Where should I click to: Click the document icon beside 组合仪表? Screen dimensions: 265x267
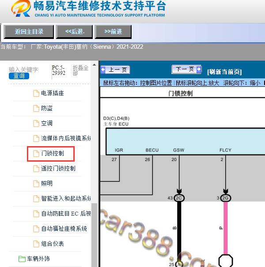[x=36, y=244]
